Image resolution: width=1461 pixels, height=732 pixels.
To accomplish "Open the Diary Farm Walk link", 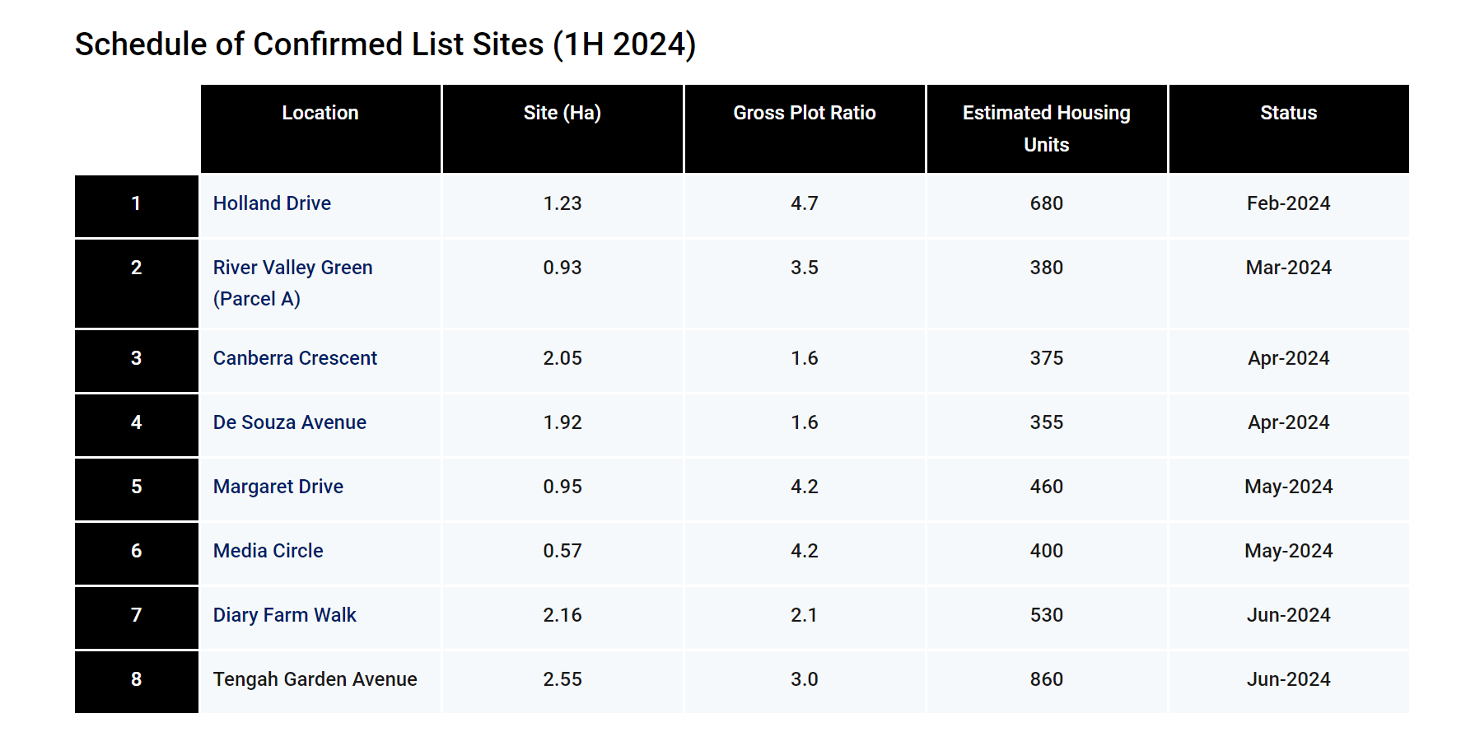I will (284, 615).
